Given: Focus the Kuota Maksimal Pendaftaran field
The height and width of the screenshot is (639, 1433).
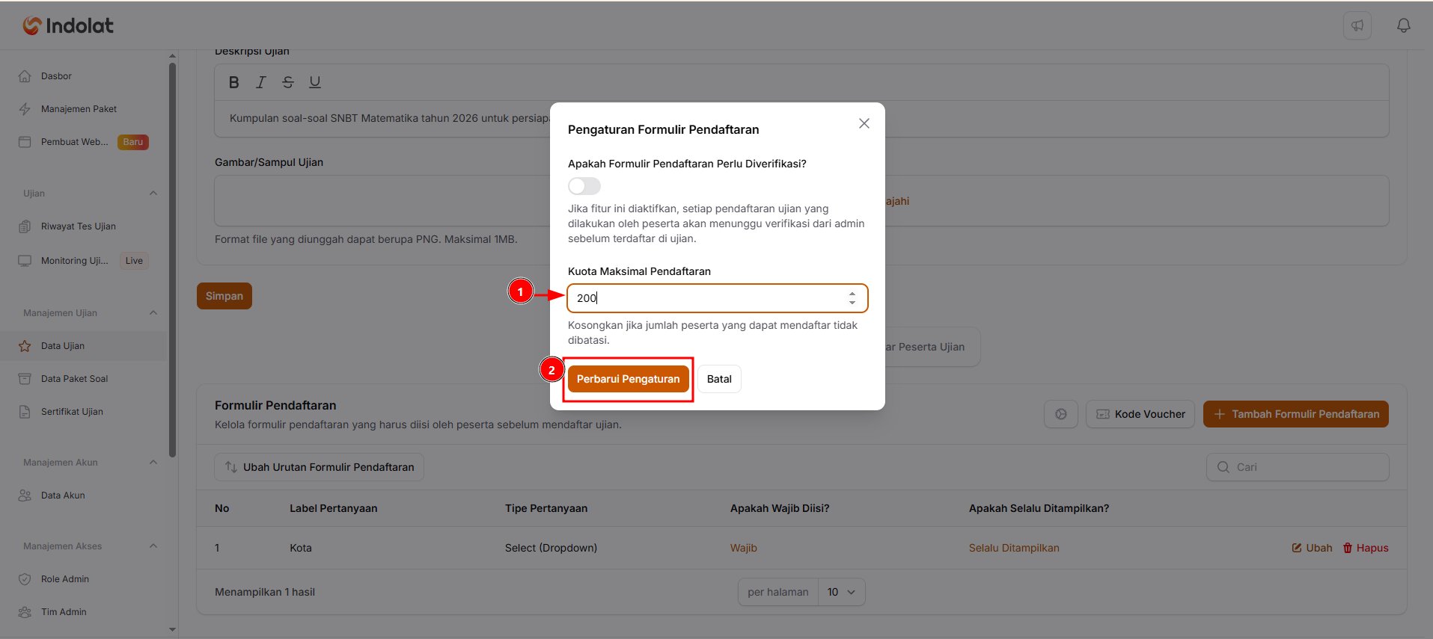Looking at the screenshot, I should pyautogui.click(x=718, y=298).
